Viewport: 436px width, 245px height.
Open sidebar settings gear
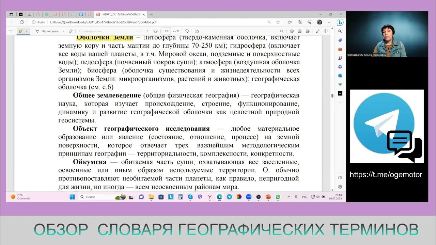click(x=340, y=187)
